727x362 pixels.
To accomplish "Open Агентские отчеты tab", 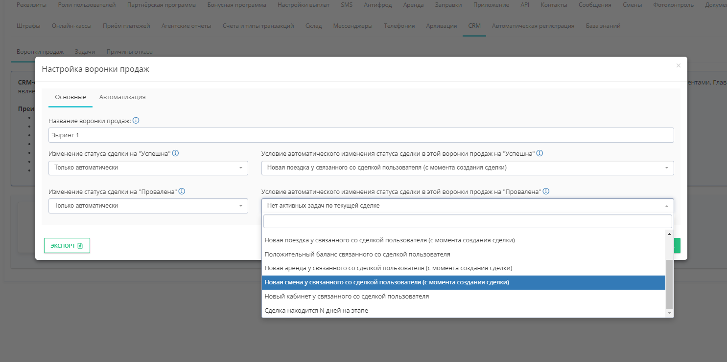I will click(x=187, y=26).
